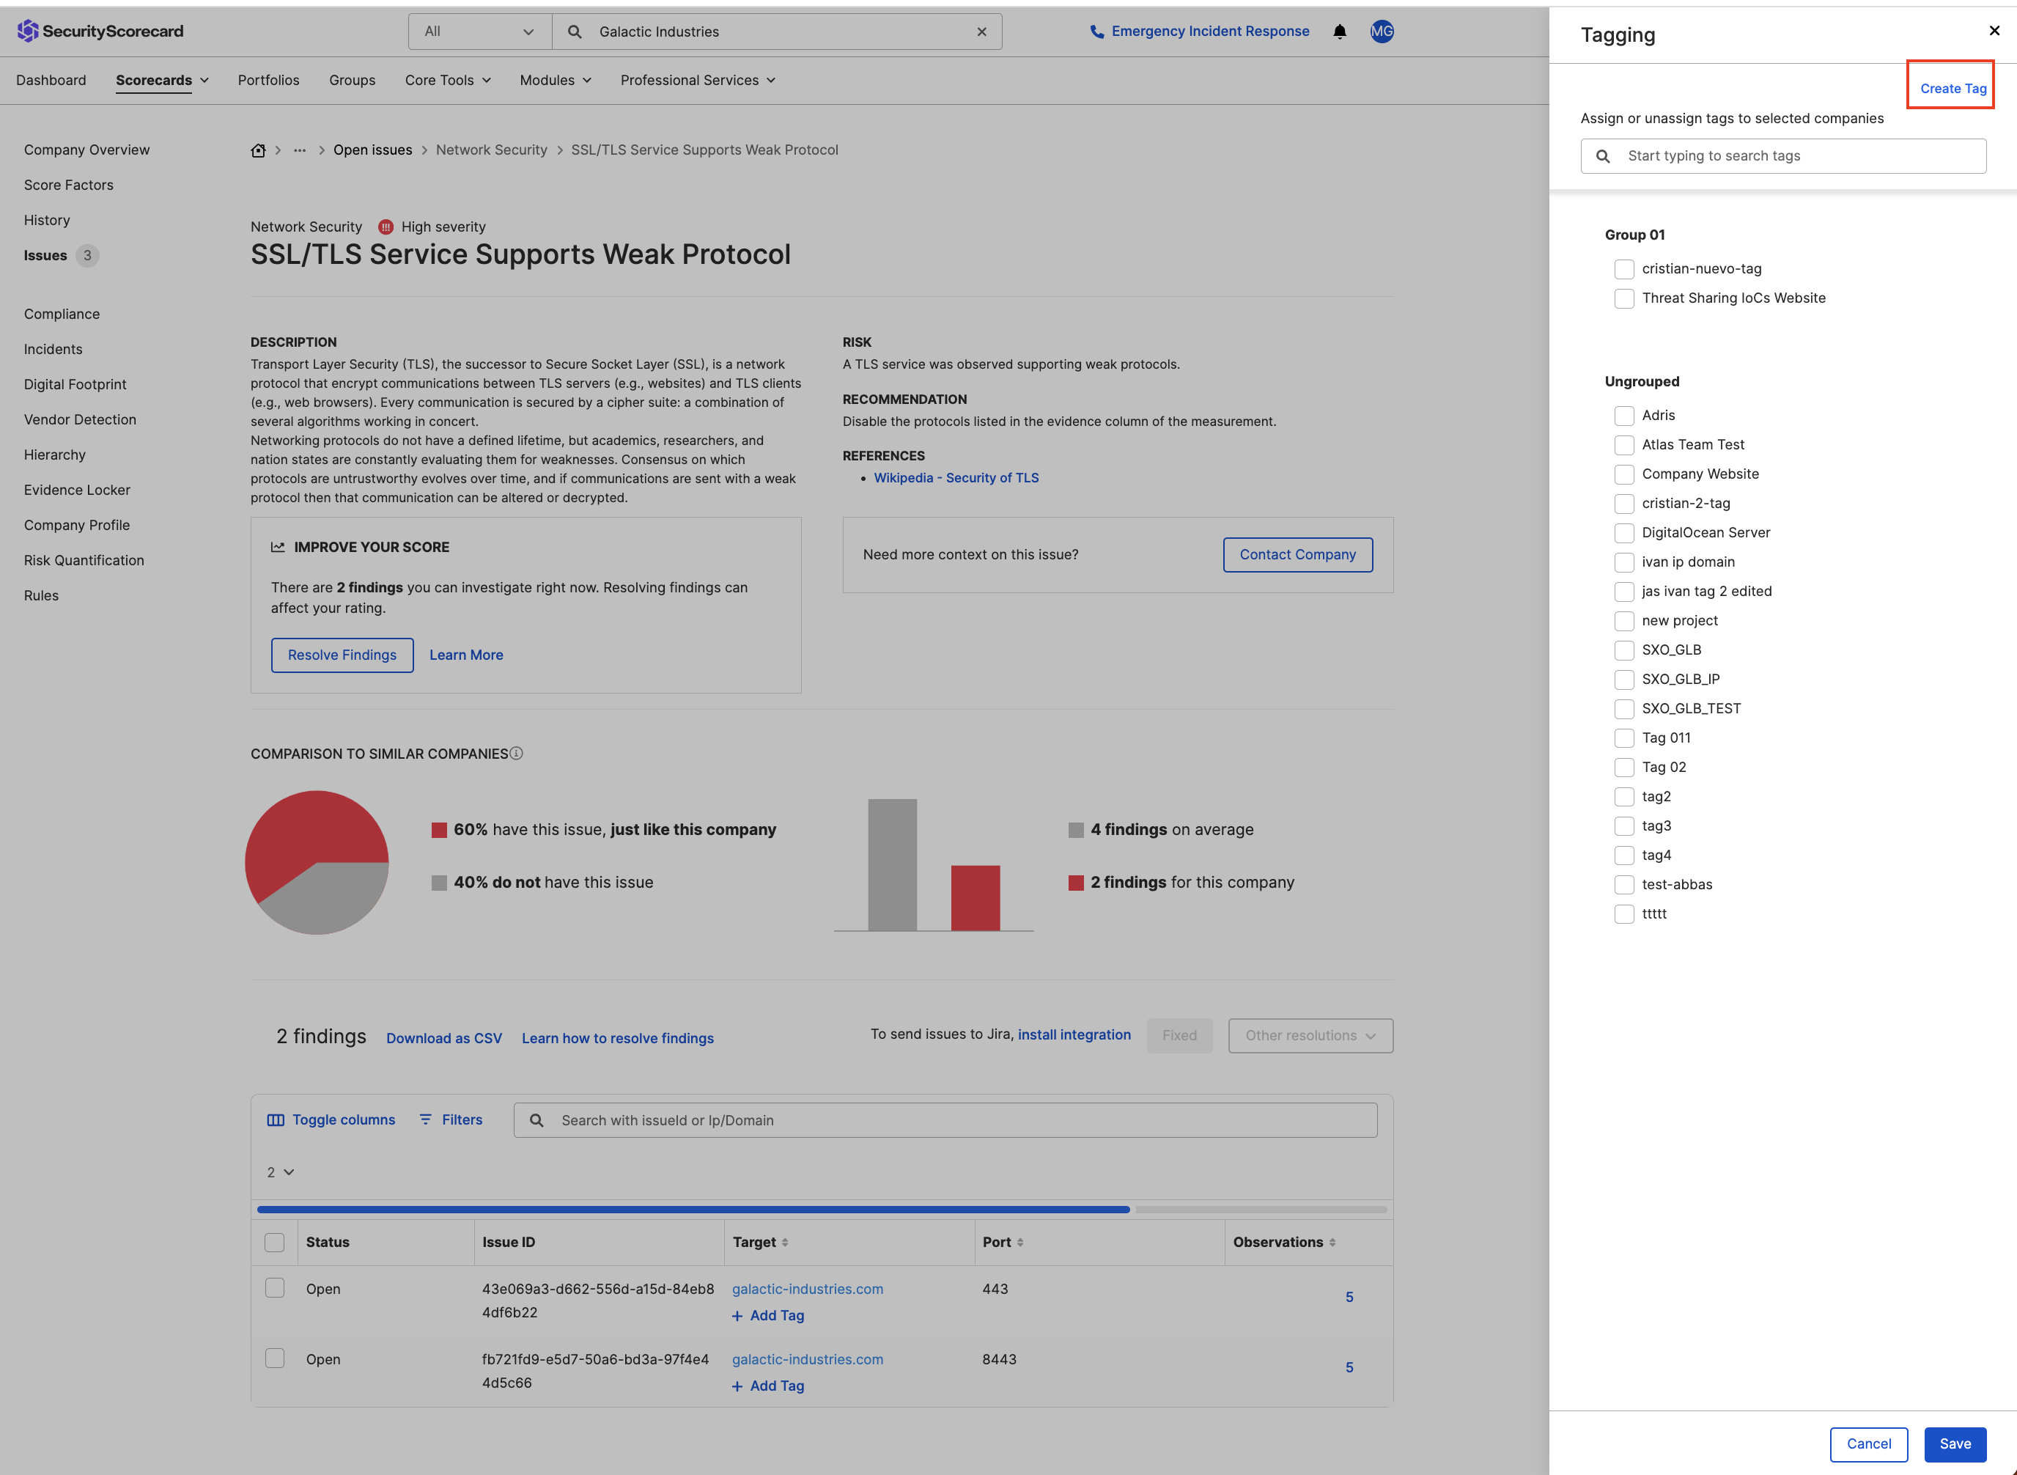Click the Cancel button

pyautogui.click(x=1868, y=1443)
